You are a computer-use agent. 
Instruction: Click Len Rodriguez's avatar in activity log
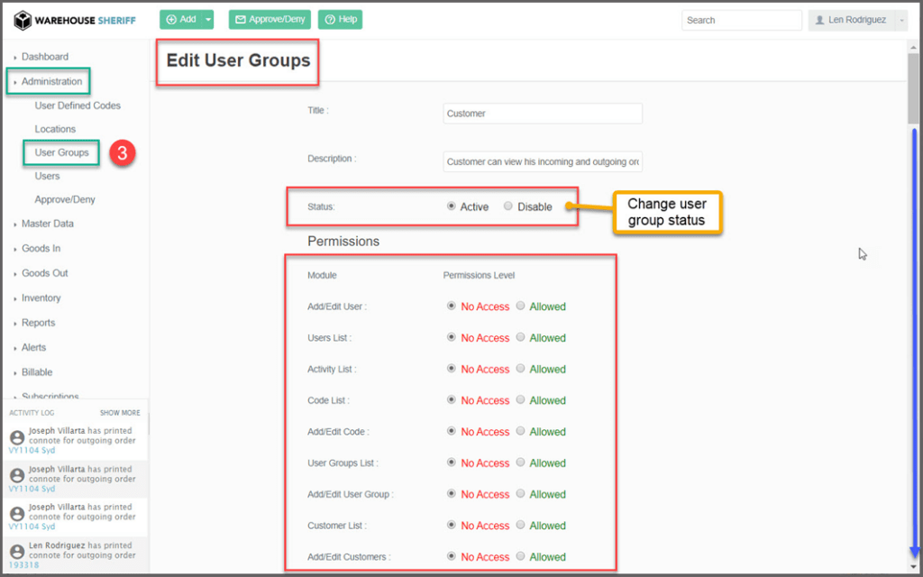[16, 551]
